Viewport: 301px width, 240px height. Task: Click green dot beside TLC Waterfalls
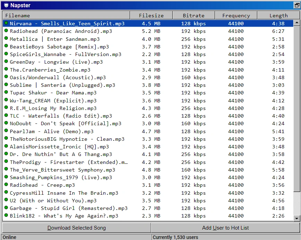[6, 115]
